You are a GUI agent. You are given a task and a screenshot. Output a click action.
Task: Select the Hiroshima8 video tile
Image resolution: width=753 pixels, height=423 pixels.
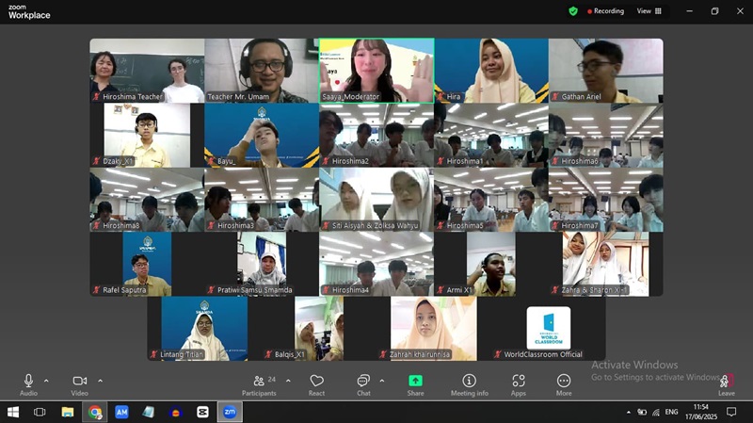tap(147, 200)
